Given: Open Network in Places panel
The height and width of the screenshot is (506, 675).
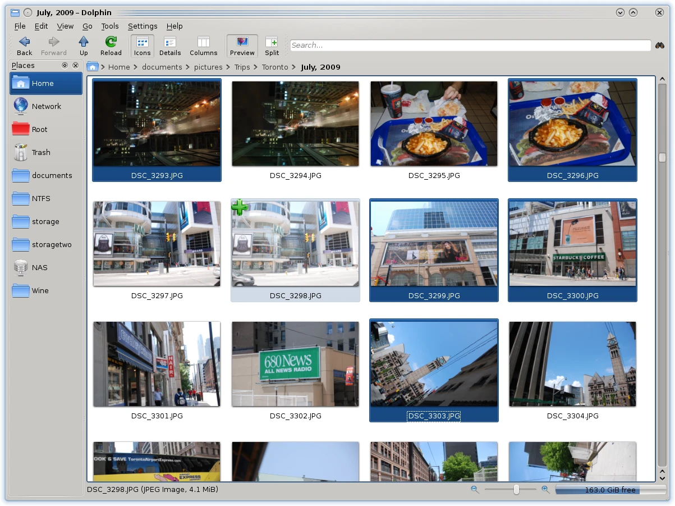Looking at the screenshot, I should [46, 106].
